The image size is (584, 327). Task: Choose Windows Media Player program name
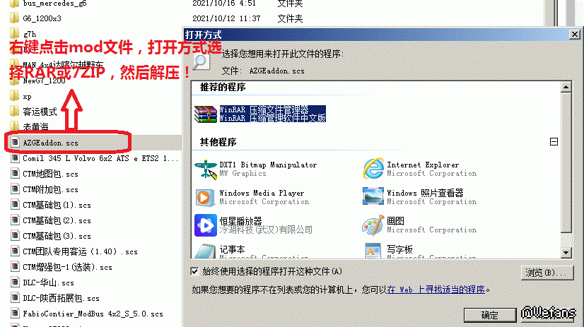pos(262,193)
